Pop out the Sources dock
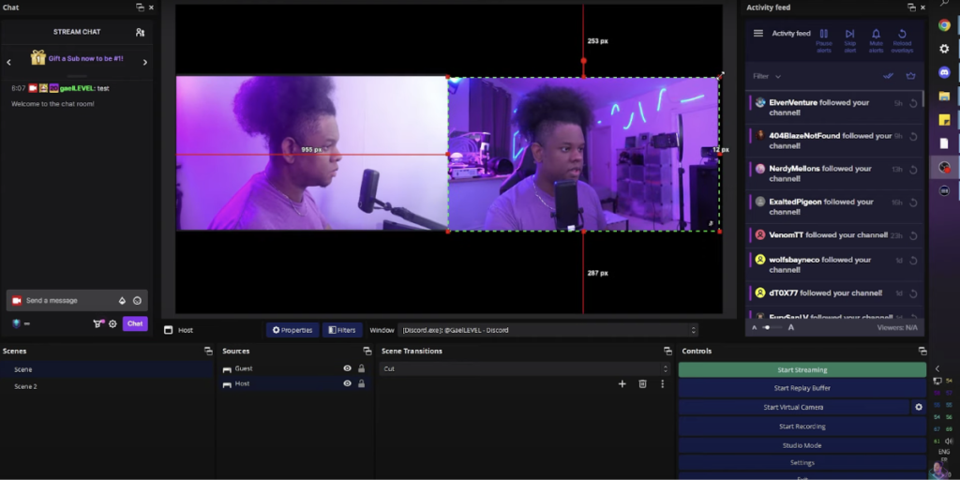The height and width of the screenshot is (480, 960). tap(367, 352)
